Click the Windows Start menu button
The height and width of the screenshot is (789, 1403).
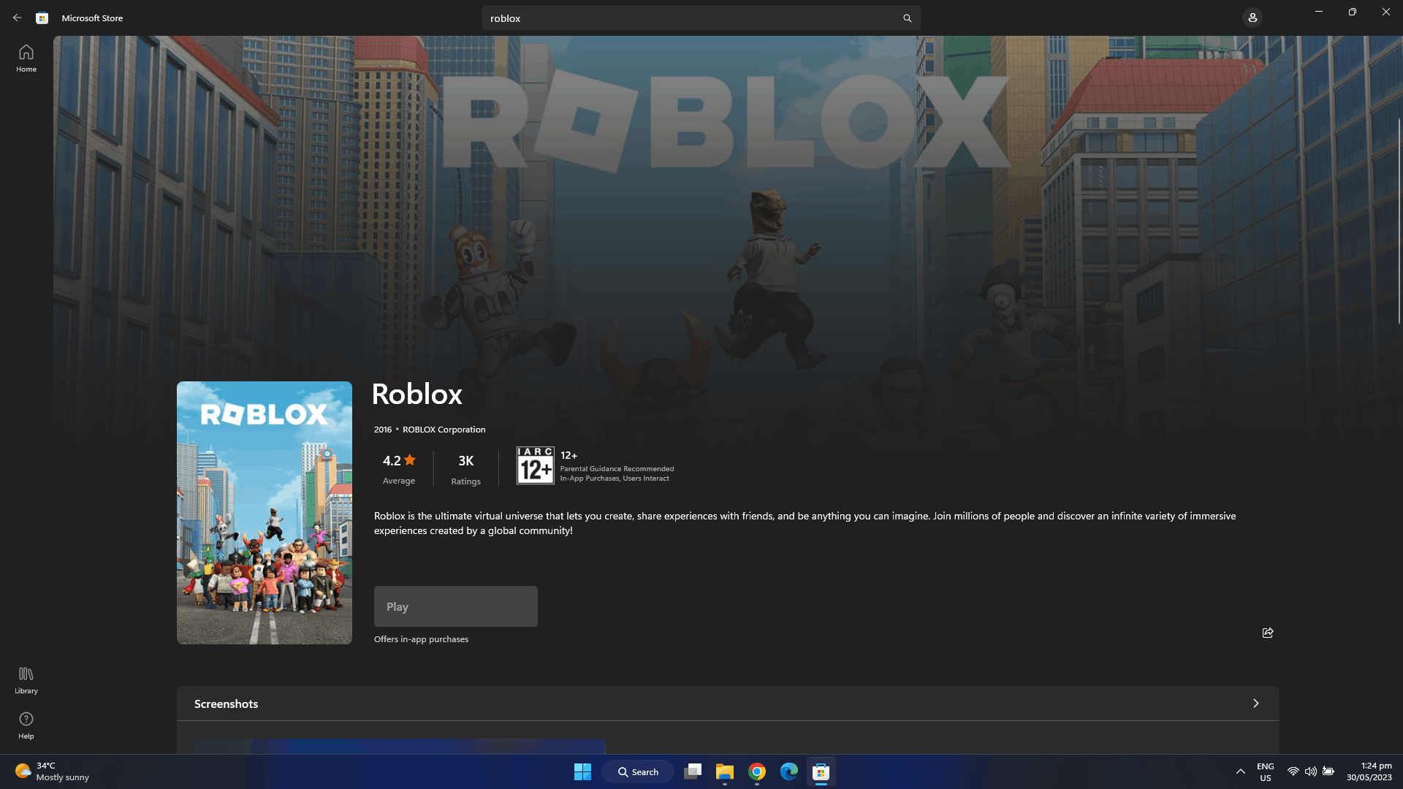582,771
